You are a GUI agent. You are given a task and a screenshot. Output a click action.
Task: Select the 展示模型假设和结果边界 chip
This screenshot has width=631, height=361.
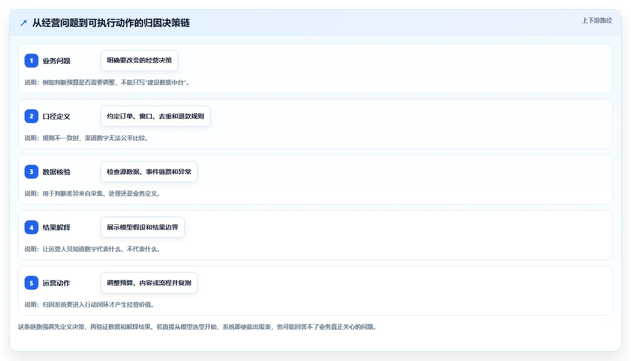coord(143,227)
